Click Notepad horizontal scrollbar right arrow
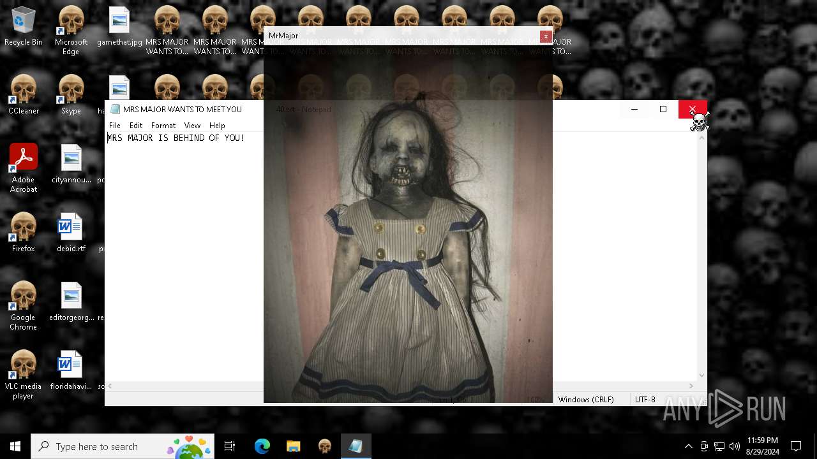Viewport: 817px width, 459px height. (x=691, y=386)
